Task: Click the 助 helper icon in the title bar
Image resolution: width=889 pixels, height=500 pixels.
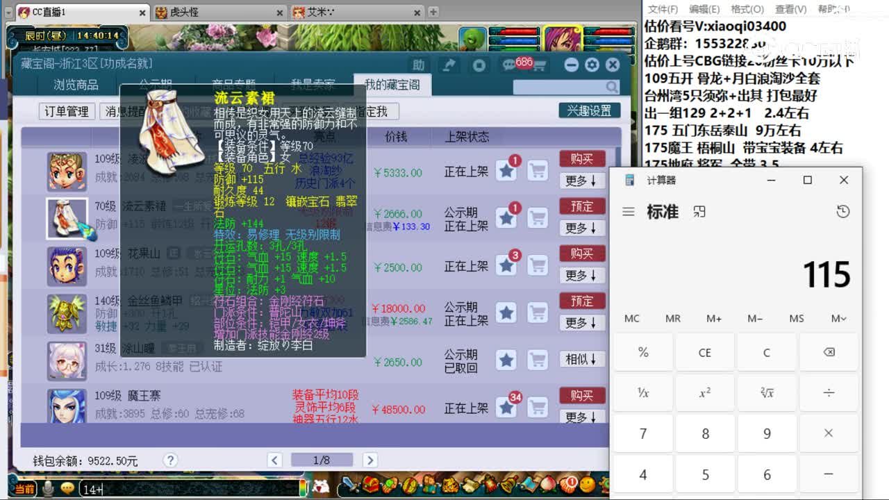Action: click(x=419, y=65)
